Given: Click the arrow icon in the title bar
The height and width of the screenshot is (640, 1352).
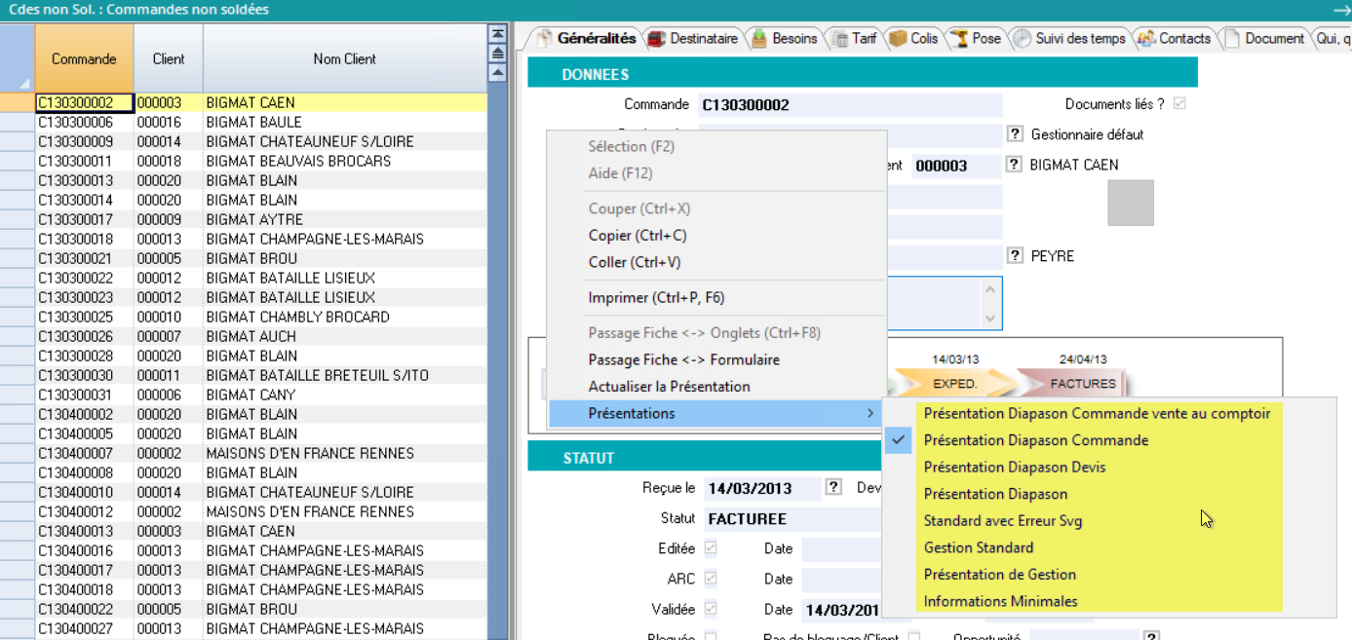Looking at the screenshot, I should 1341,9.
